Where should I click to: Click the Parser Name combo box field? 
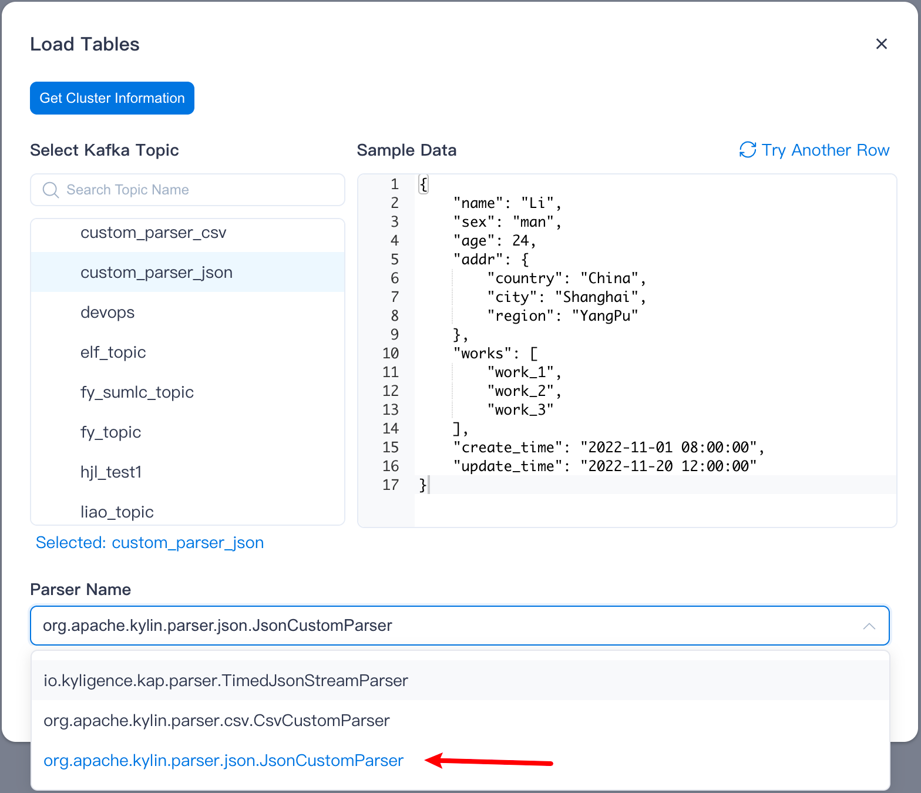tap(446, 626)
